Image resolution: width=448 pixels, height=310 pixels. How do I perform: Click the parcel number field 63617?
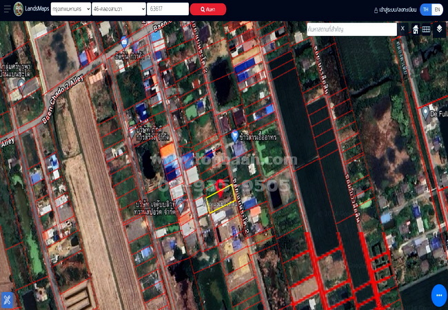[167, 9]
